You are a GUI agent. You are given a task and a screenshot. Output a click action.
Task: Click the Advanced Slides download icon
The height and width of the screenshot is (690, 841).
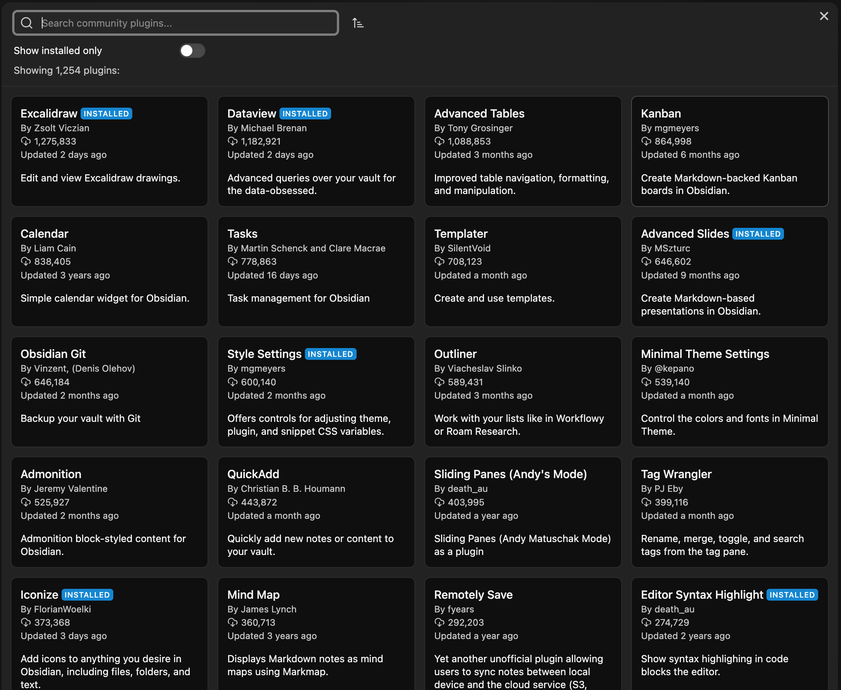pos(646,262)
